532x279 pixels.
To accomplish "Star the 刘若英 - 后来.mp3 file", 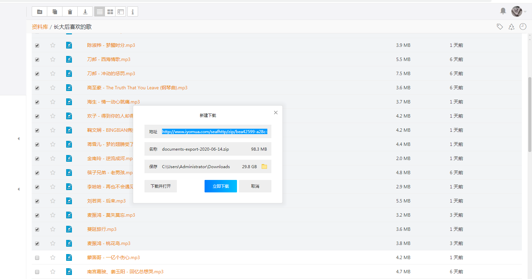I will pos(53,201).
